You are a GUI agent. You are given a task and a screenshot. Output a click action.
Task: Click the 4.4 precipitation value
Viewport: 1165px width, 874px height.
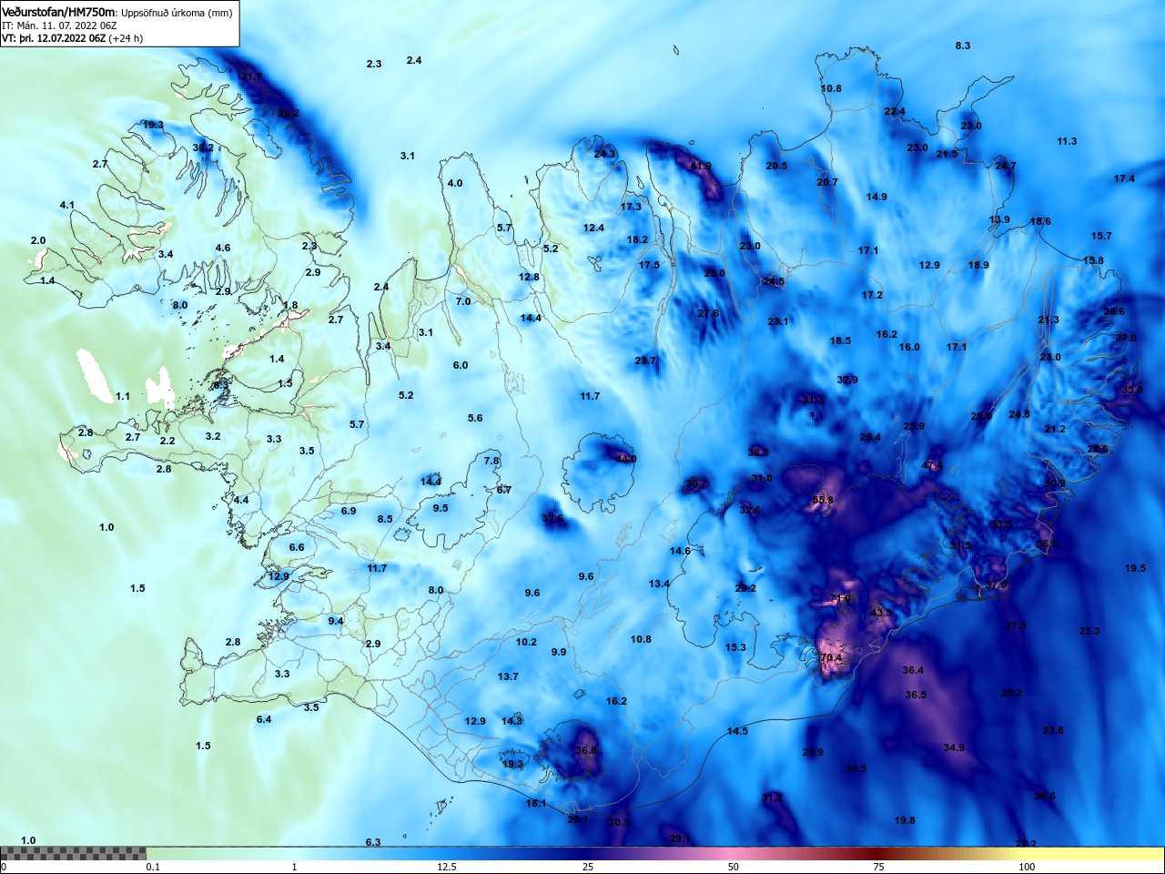(241, 500)
